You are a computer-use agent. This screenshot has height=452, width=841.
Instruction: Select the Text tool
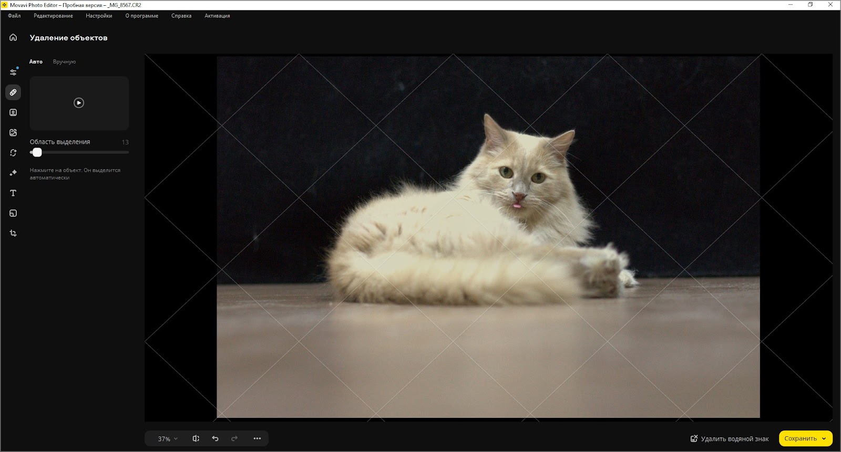(x=13, y=193)
